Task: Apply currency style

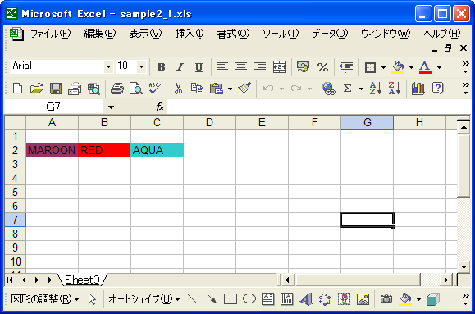Action: point(303,67)
